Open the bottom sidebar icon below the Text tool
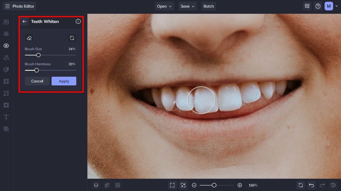 (x=6, y=129)
